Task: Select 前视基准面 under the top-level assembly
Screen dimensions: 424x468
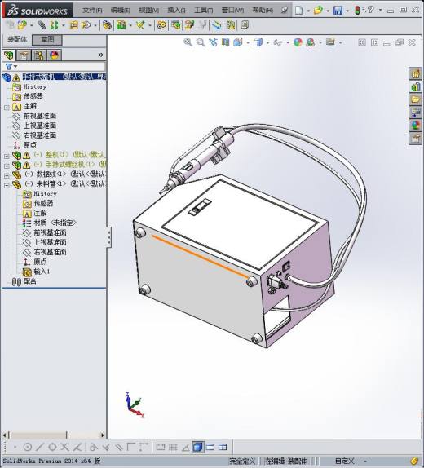Action: coord(40,116)
